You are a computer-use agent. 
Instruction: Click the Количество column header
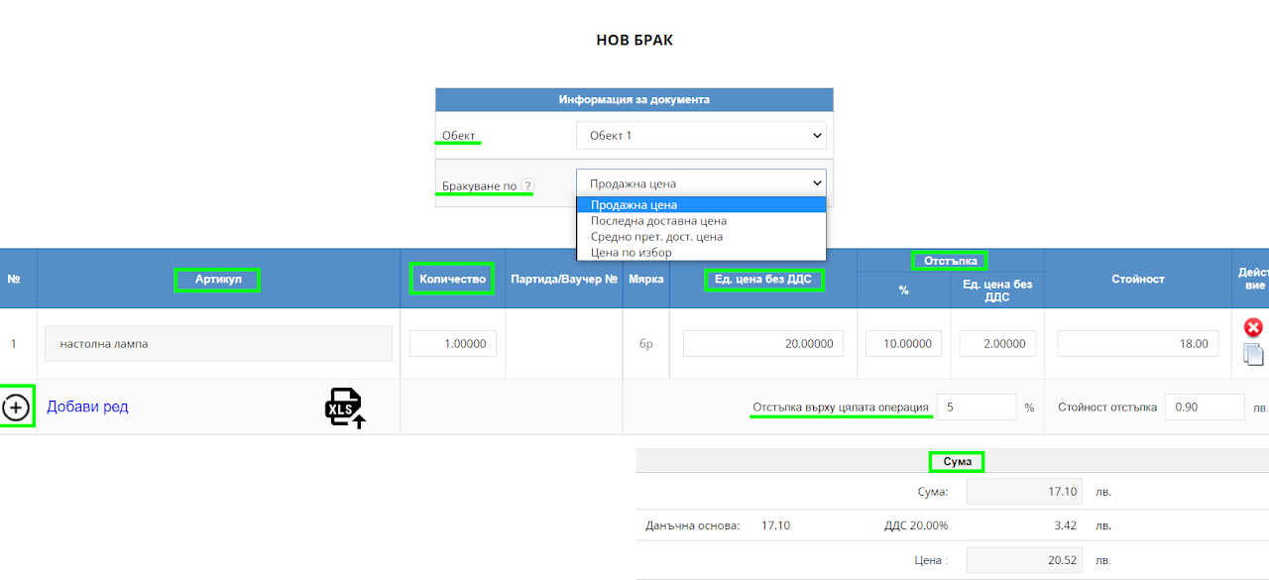[x=453, y=280]
